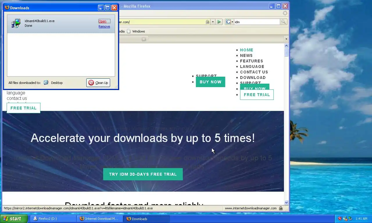Click the language text link

[16, 93]
